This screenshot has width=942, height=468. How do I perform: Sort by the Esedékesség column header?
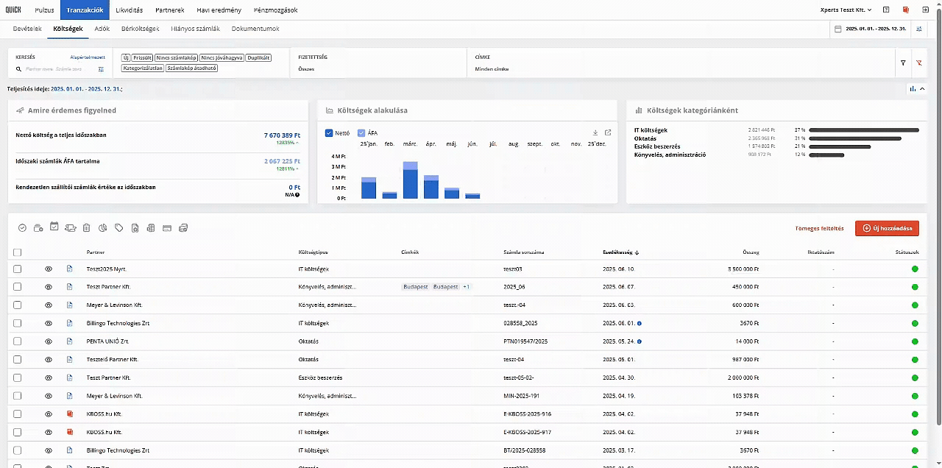pos(620,252)
